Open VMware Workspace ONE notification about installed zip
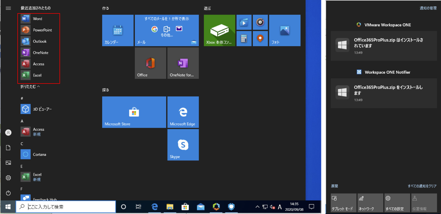 pos(384,46)
